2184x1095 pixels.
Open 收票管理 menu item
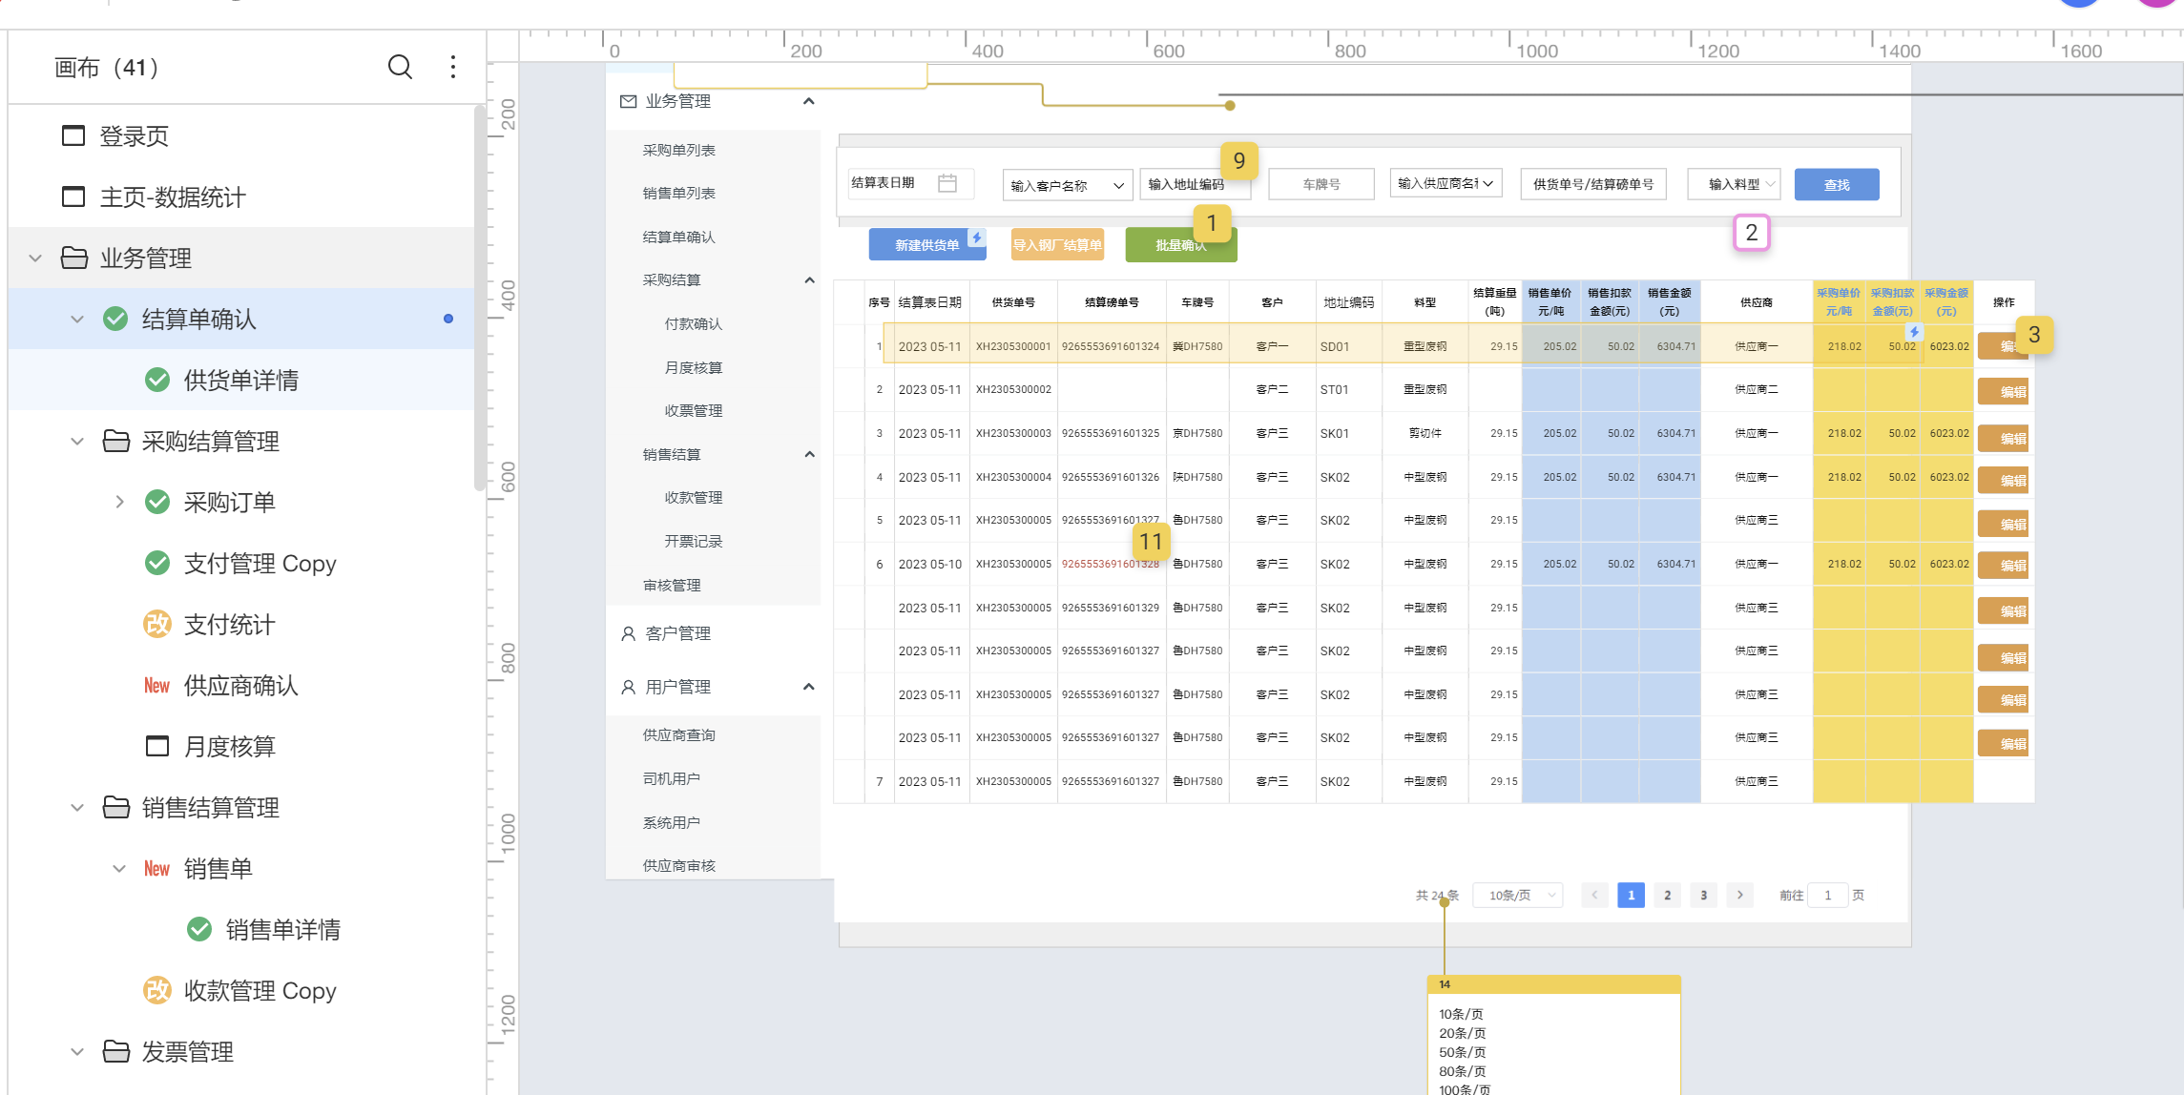(x=693, y=410)
